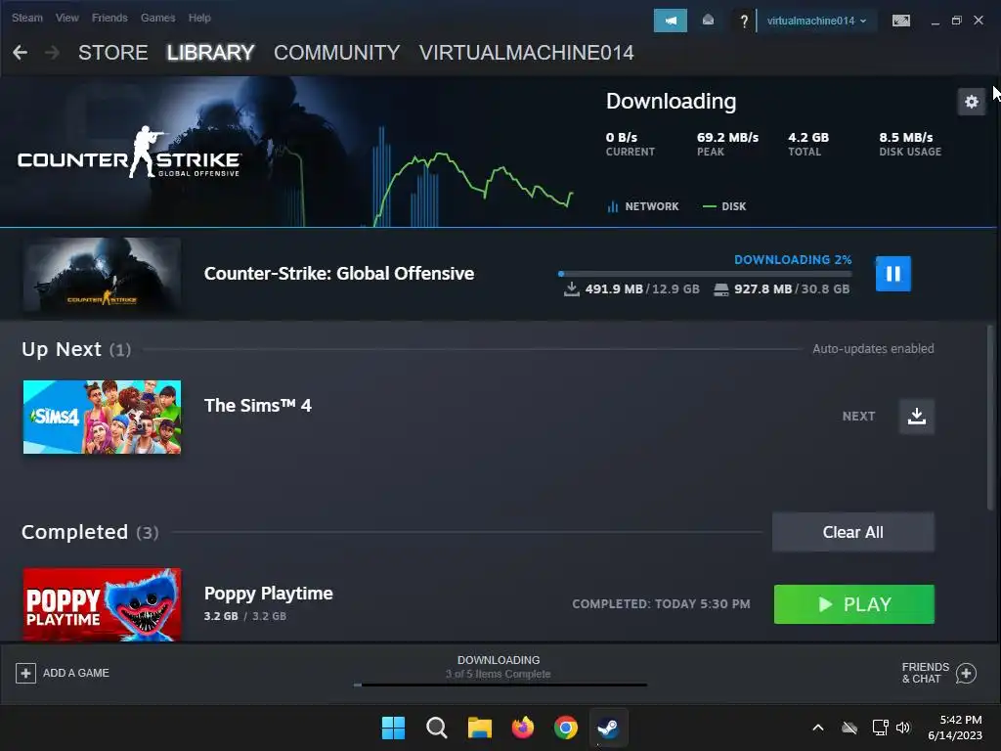The image size is (1001, 751).
Task: Click the Add a Game plus icon
Action: pos(25,673)
